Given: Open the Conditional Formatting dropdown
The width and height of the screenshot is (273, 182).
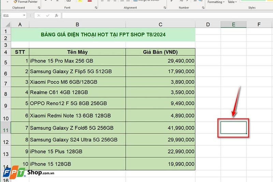Looking at the screenshot, I should tap(216, 2).
